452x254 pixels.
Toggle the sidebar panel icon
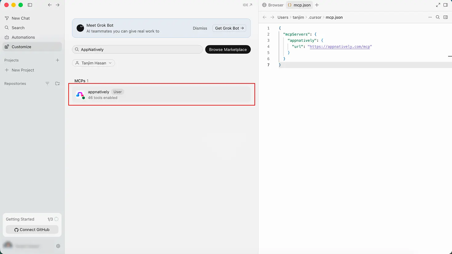30,5
